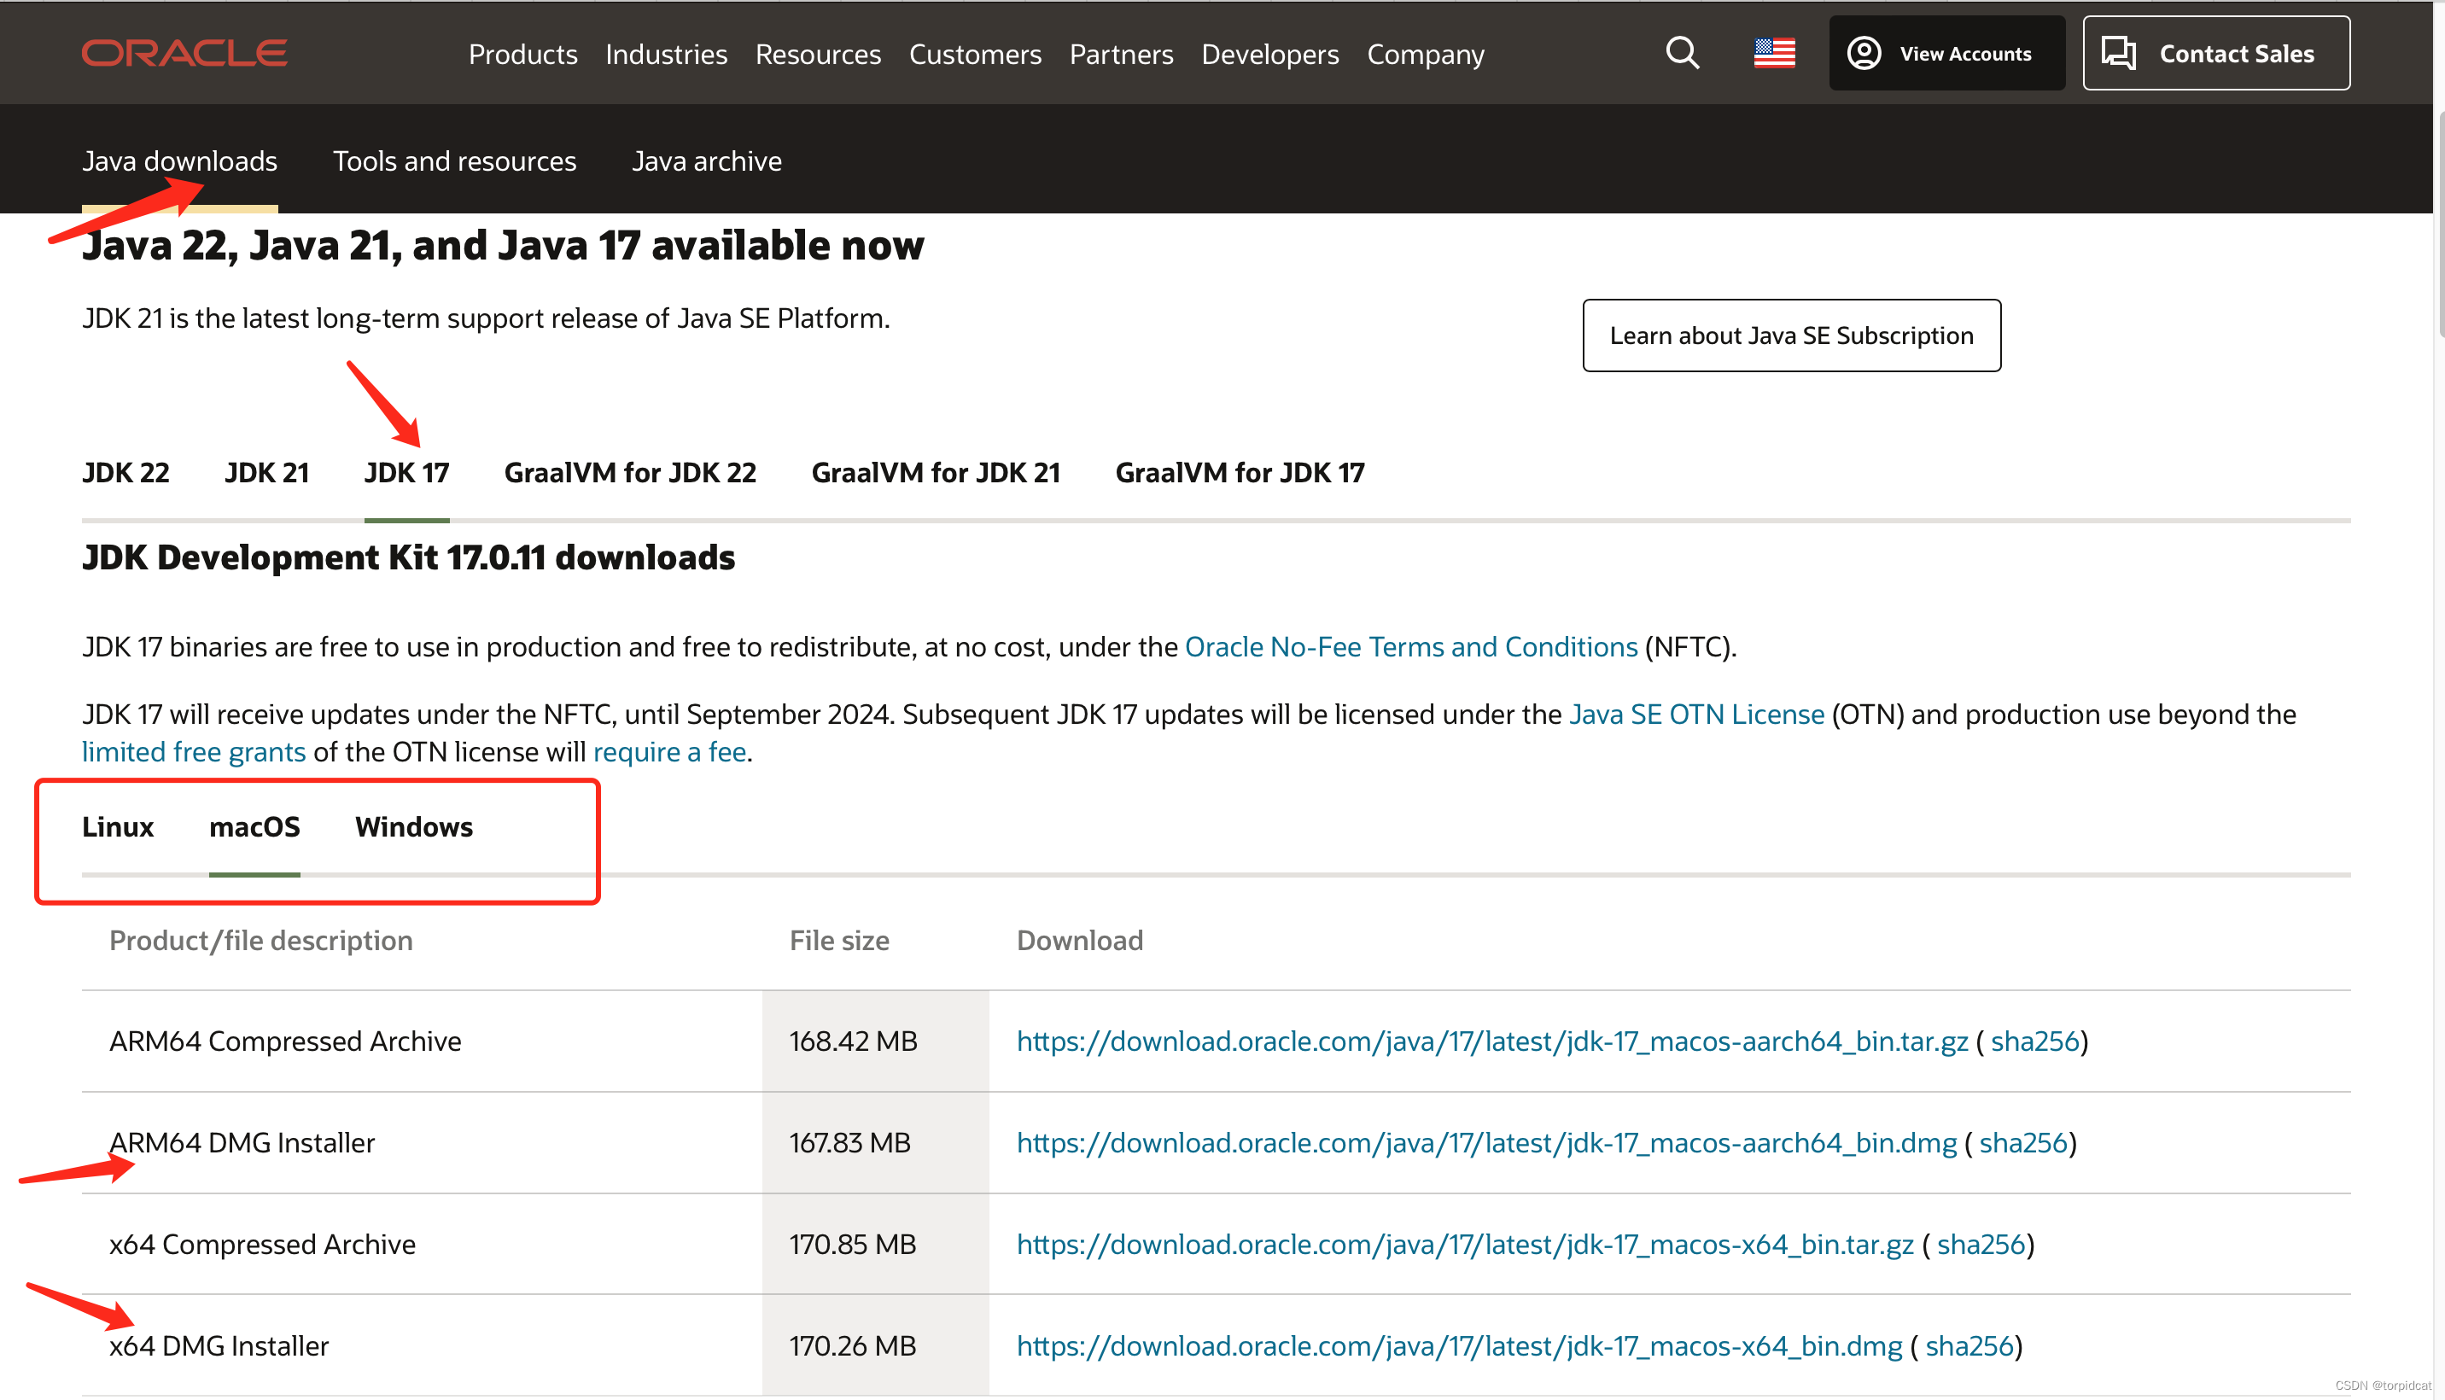
Task: Switch to the JDK 21 tab
Action: 266,472
